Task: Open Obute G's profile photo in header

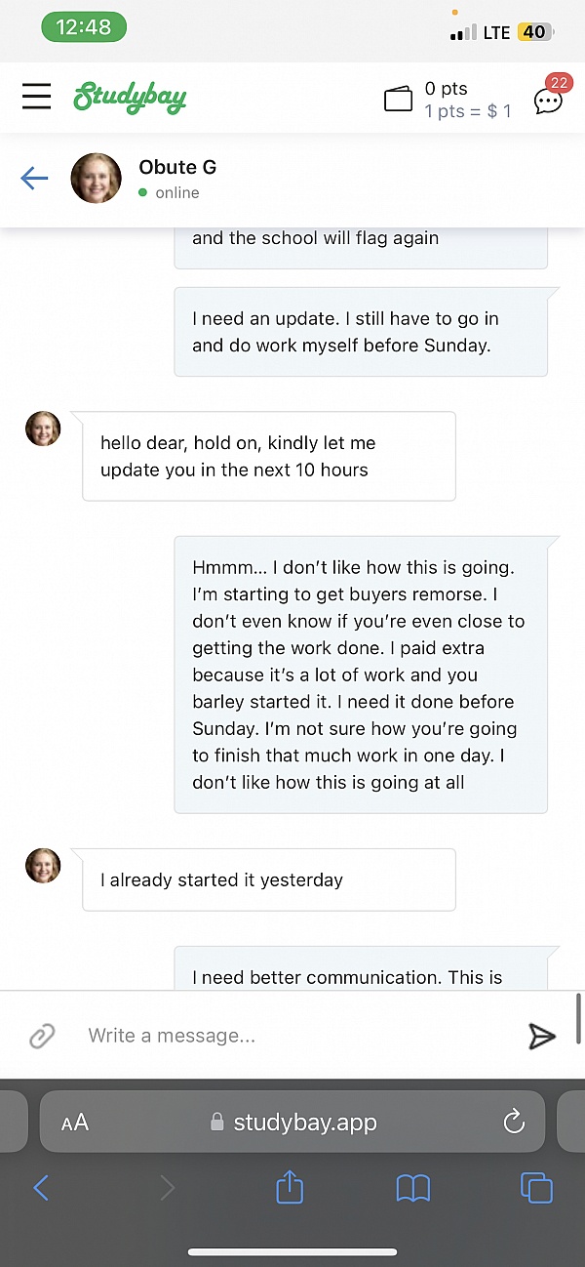Action: click(97, 179)
